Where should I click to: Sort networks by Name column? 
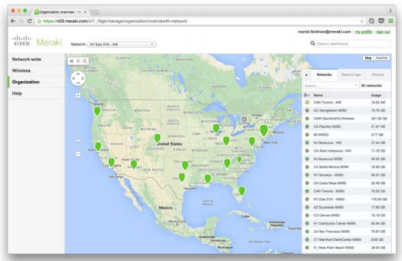click(318, 95)
